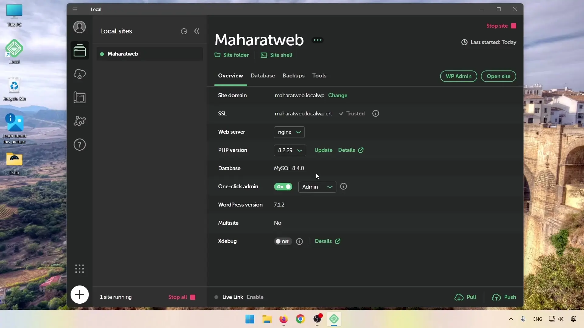Open the Site folder link
The height and width of the screenshot is (328, 584).
coord(232,55)
